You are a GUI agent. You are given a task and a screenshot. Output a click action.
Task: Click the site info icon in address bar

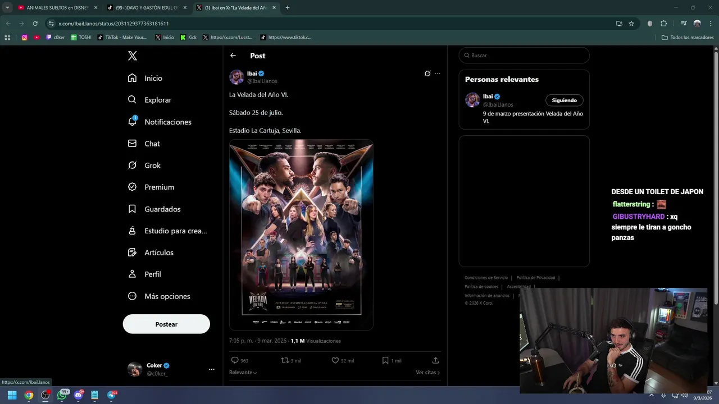pyautogui.click(x=51, y=24)
